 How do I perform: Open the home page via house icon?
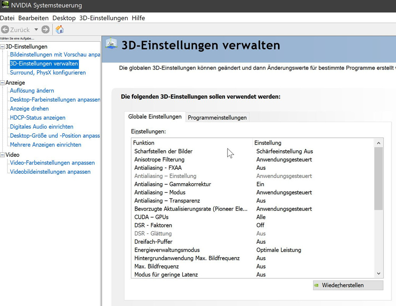point(60,29)
